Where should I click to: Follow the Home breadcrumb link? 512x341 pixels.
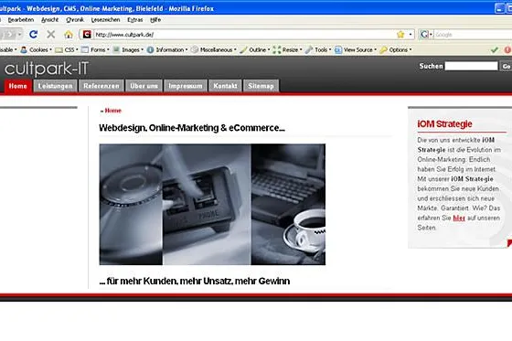113,111
